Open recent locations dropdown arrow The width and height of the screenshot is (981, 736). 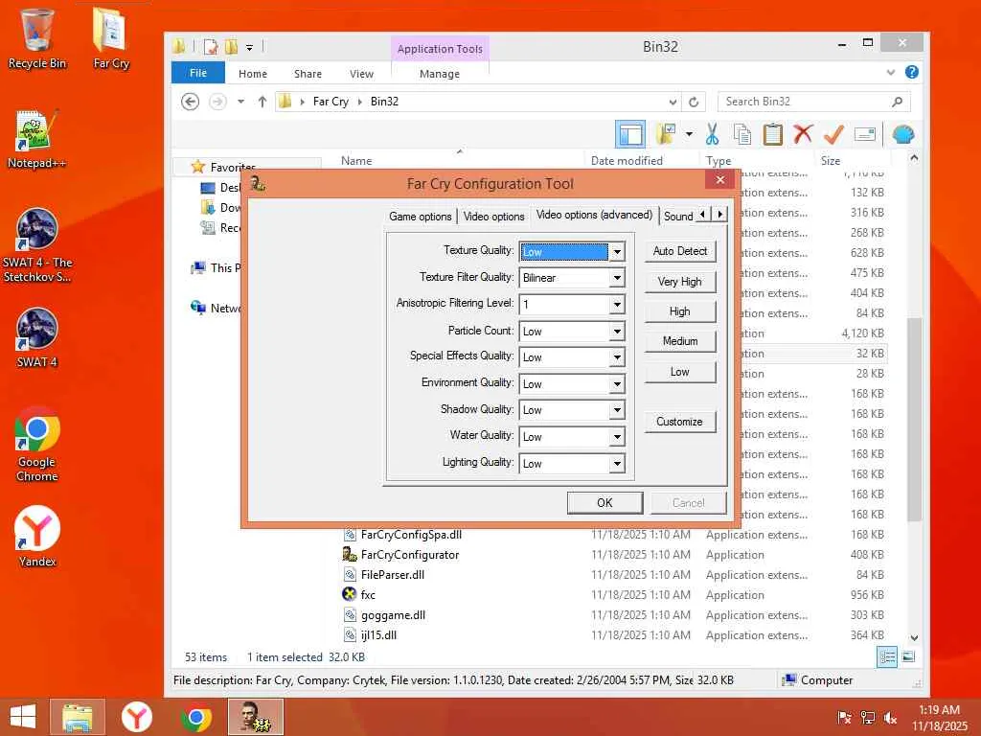[240, 102]
